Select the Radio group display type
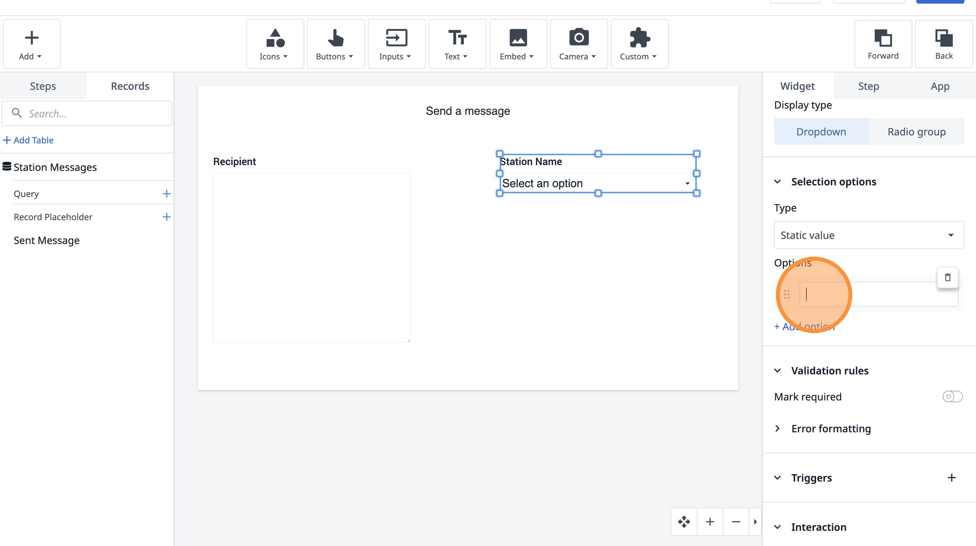 (x=916, y=131)
